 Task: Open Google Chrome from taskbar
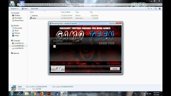pyautogui.click(x=34, y=94)
